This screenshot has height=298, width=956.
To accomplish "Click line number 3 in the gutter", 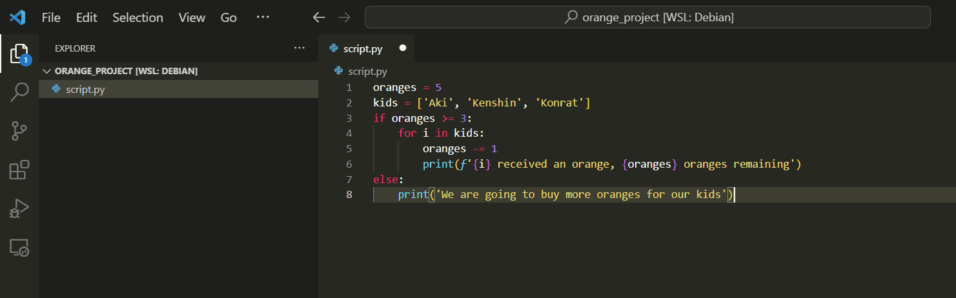I will pyautogui.click(x=349, y=118).
